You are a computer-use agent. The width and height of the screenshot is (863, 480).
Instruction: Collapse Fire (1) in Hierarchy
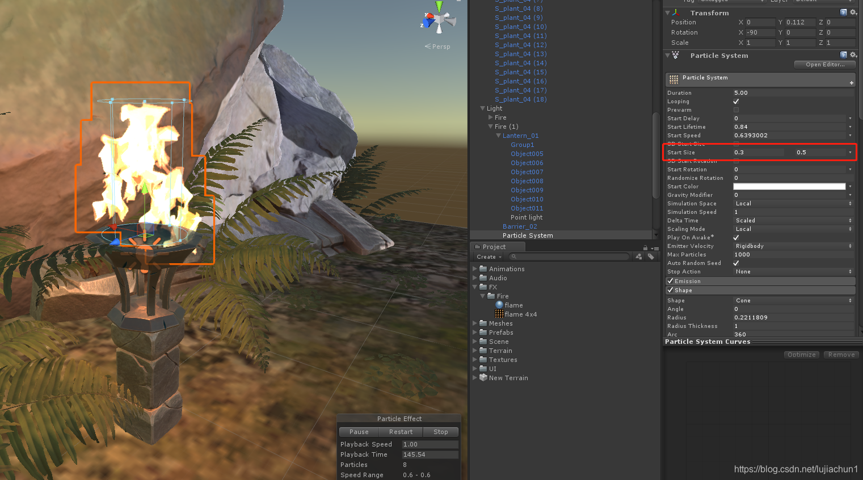pyautogui.click(x=491, y=127)
